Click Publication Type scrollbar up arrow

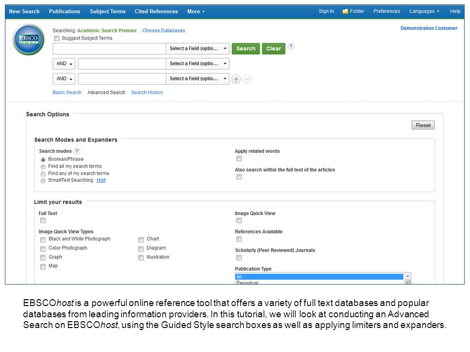pos(408,276)
